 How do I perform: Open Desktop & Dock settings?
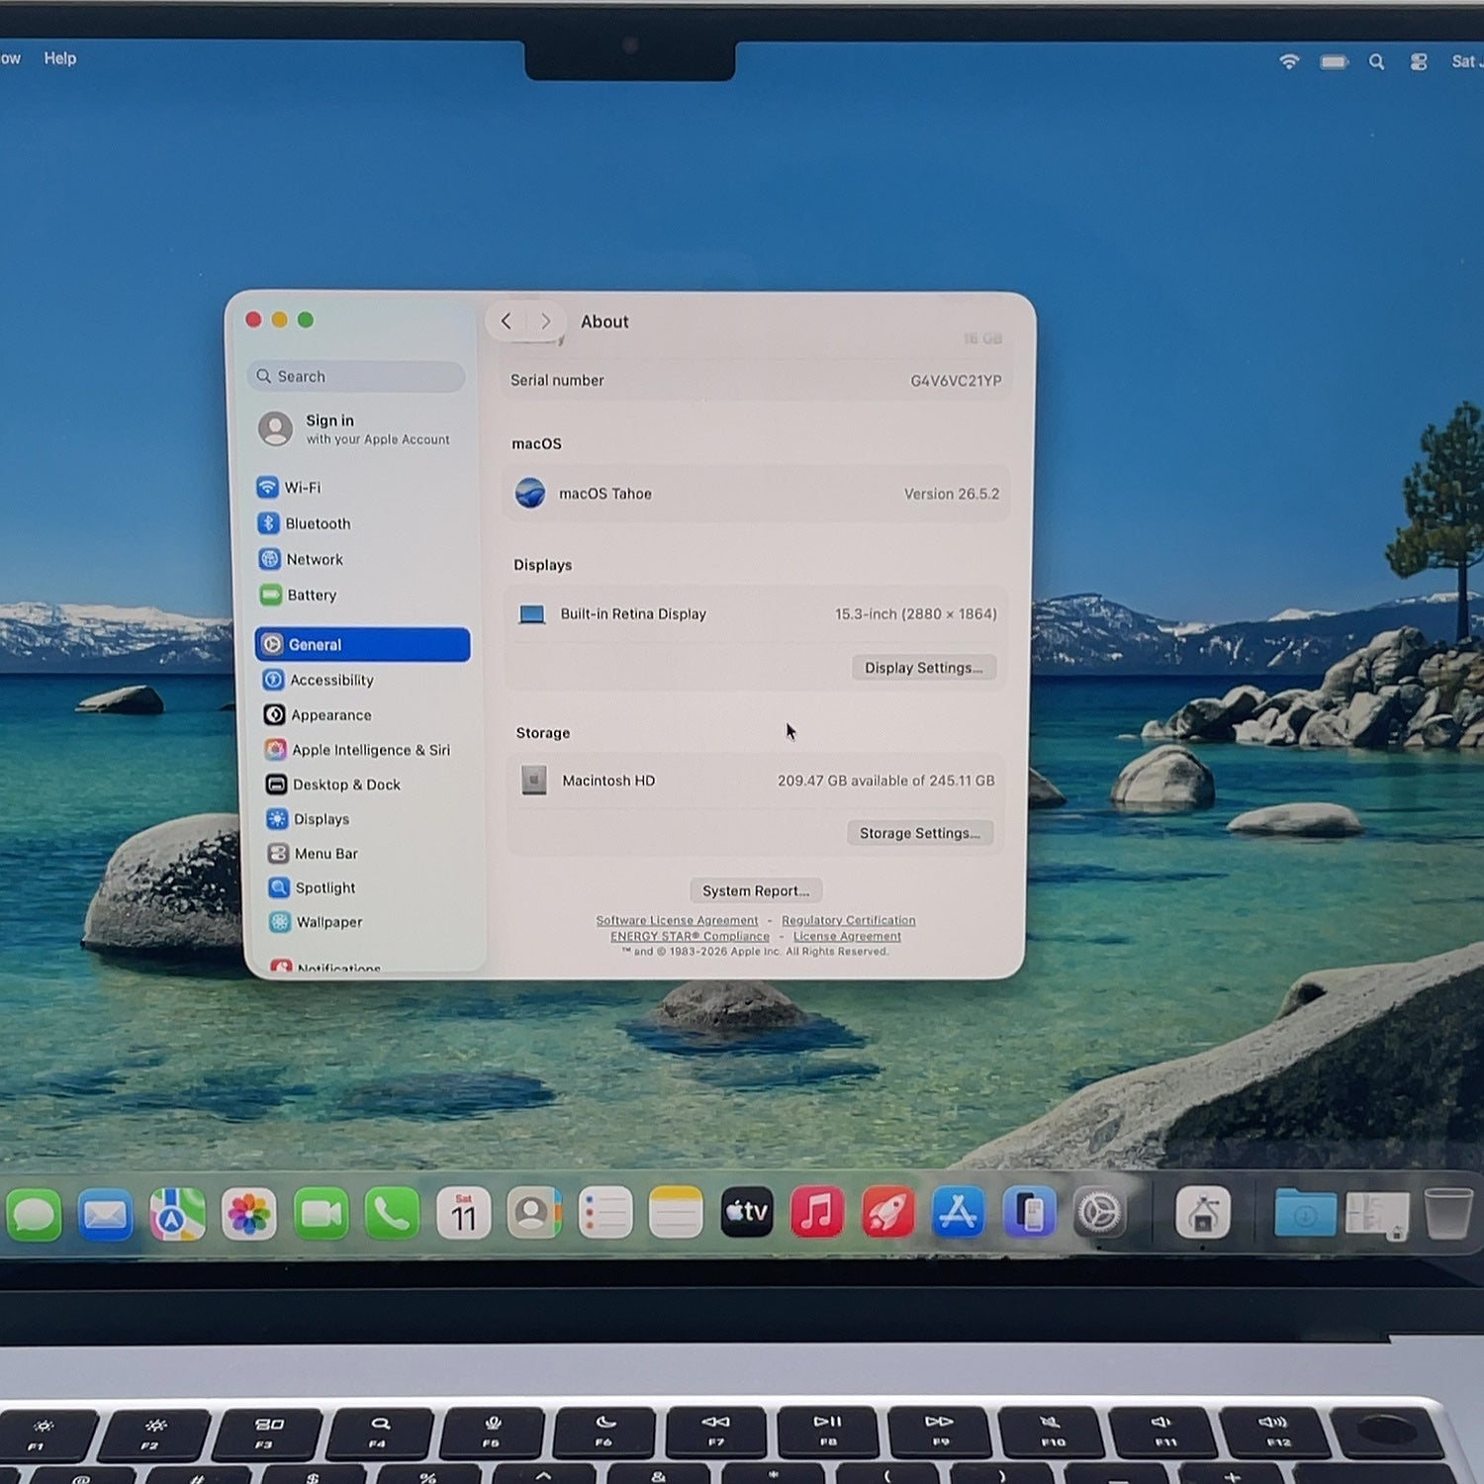332,785
